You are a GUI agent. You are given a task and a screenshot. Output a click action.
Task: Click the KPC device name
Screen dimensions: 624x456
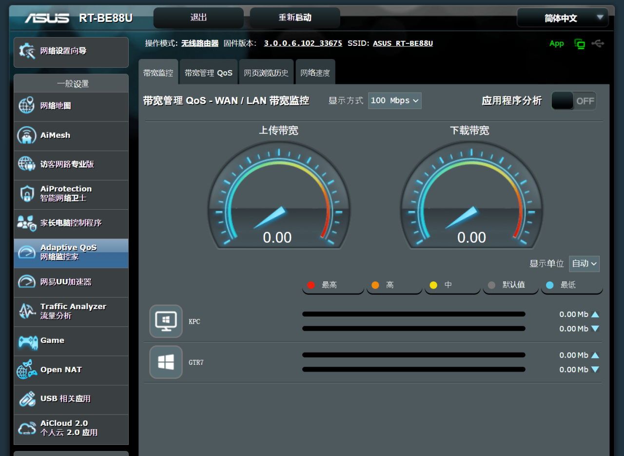click(x=195, y=322)
